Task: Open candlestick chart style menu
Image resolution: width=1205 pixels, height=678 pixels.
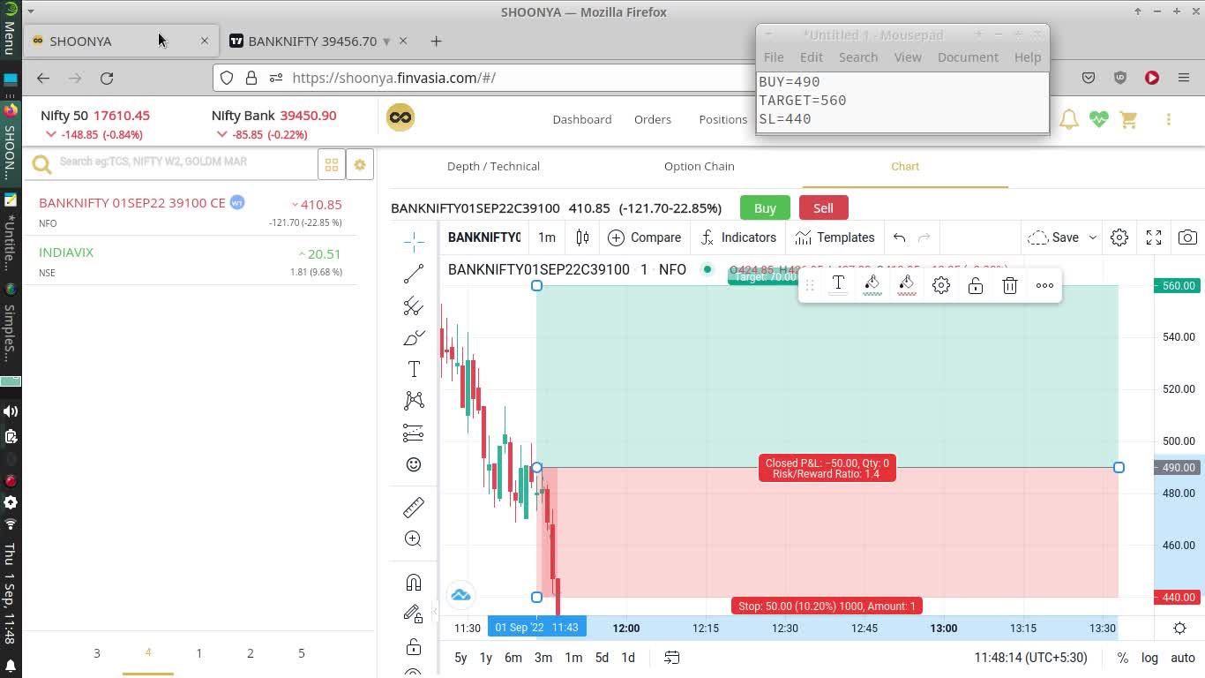Action: (x=582, y=237)
